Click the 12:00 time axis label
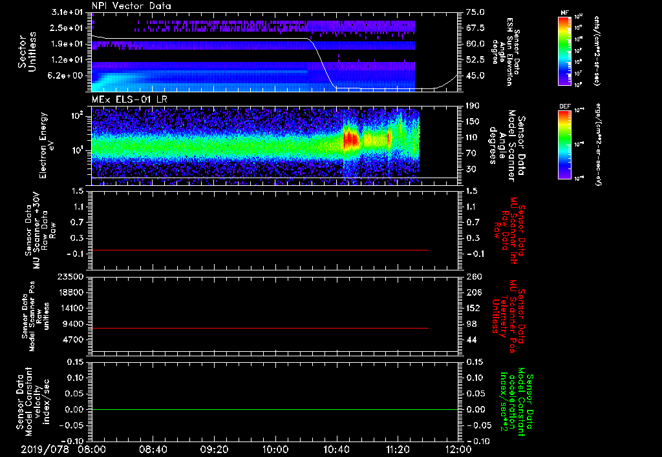The width and height of the screenshot is (662, 457). point(458,448)
